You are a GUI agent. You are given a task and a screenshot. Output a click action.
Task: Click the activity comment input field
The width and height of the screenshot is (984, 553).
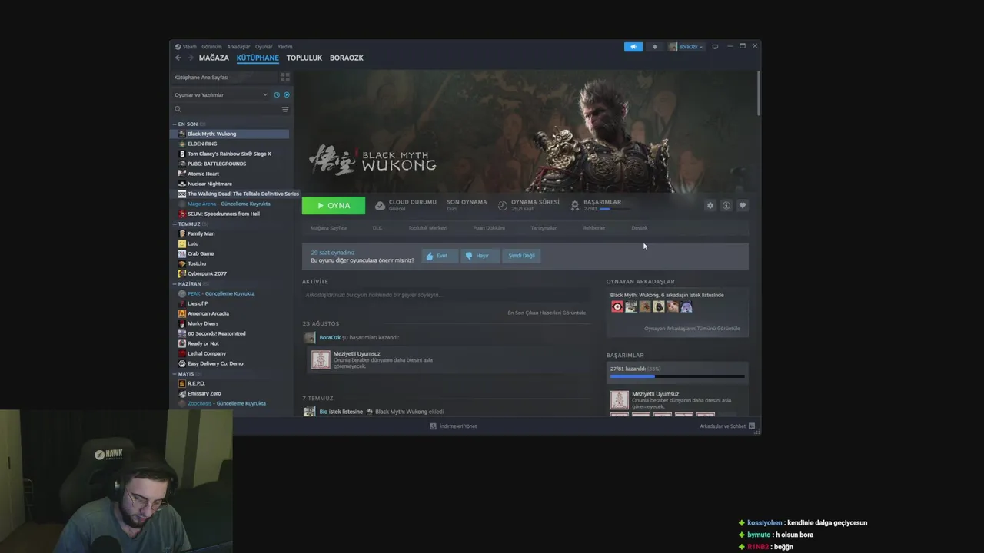(446, 295)
